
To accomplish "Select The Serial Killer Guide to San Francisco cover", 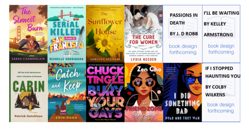I will click(67, 34).
